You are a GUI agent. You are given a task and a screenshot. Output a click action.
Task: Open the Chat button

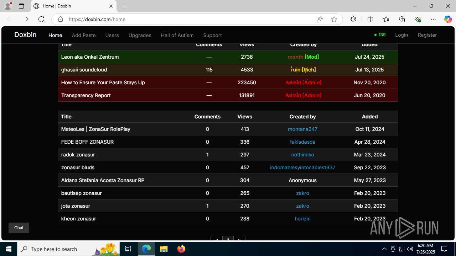click(19, 228)
